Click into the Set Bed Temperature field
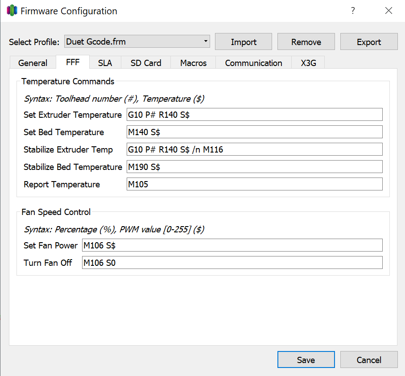This screenshot has width=405, height=376. click(254, 132)
